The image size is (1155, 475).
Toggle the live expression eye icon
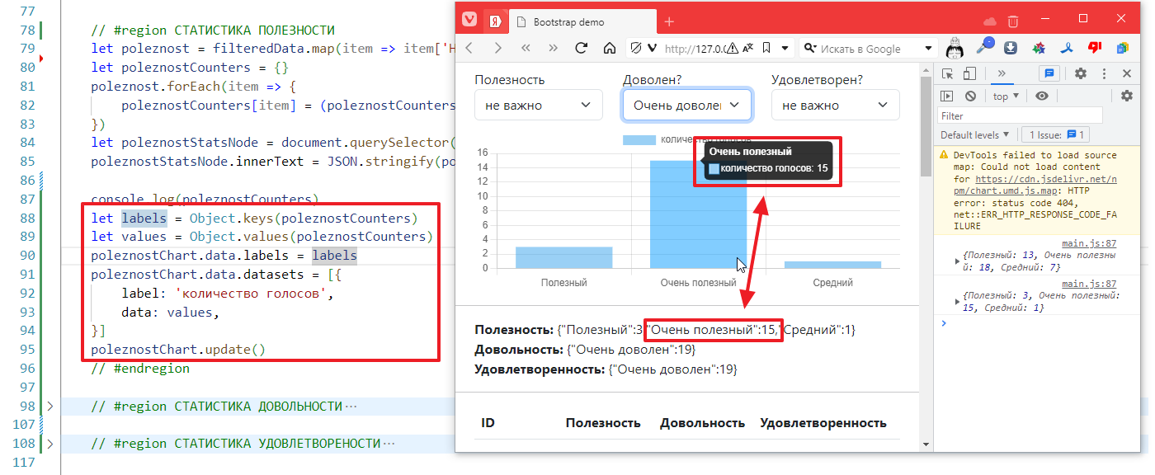tap(1042, 96)
